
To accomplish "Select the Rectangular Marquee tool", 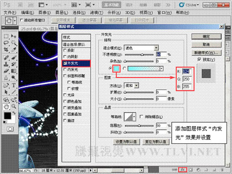I will click(6, 36).
